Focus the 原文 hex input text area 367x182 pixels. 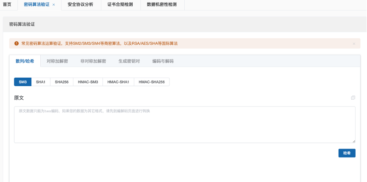184,125
